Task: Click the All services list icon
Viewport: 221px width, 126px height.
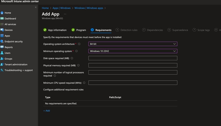Action: [x=2, y=24]
